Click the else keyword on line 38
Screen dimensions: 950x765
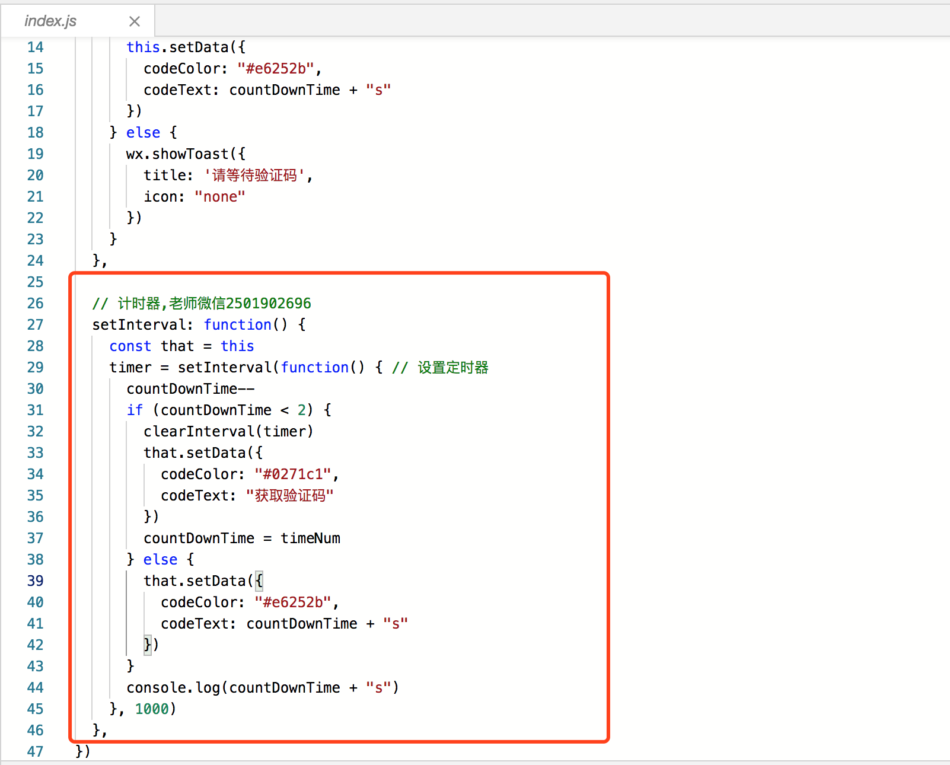[x=160, y=560]
